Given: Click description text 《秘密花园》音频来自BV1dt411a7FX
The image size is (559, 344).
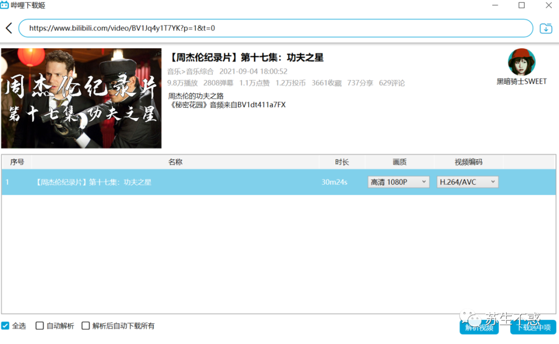Looking at the screenshot, I should 227,105.
